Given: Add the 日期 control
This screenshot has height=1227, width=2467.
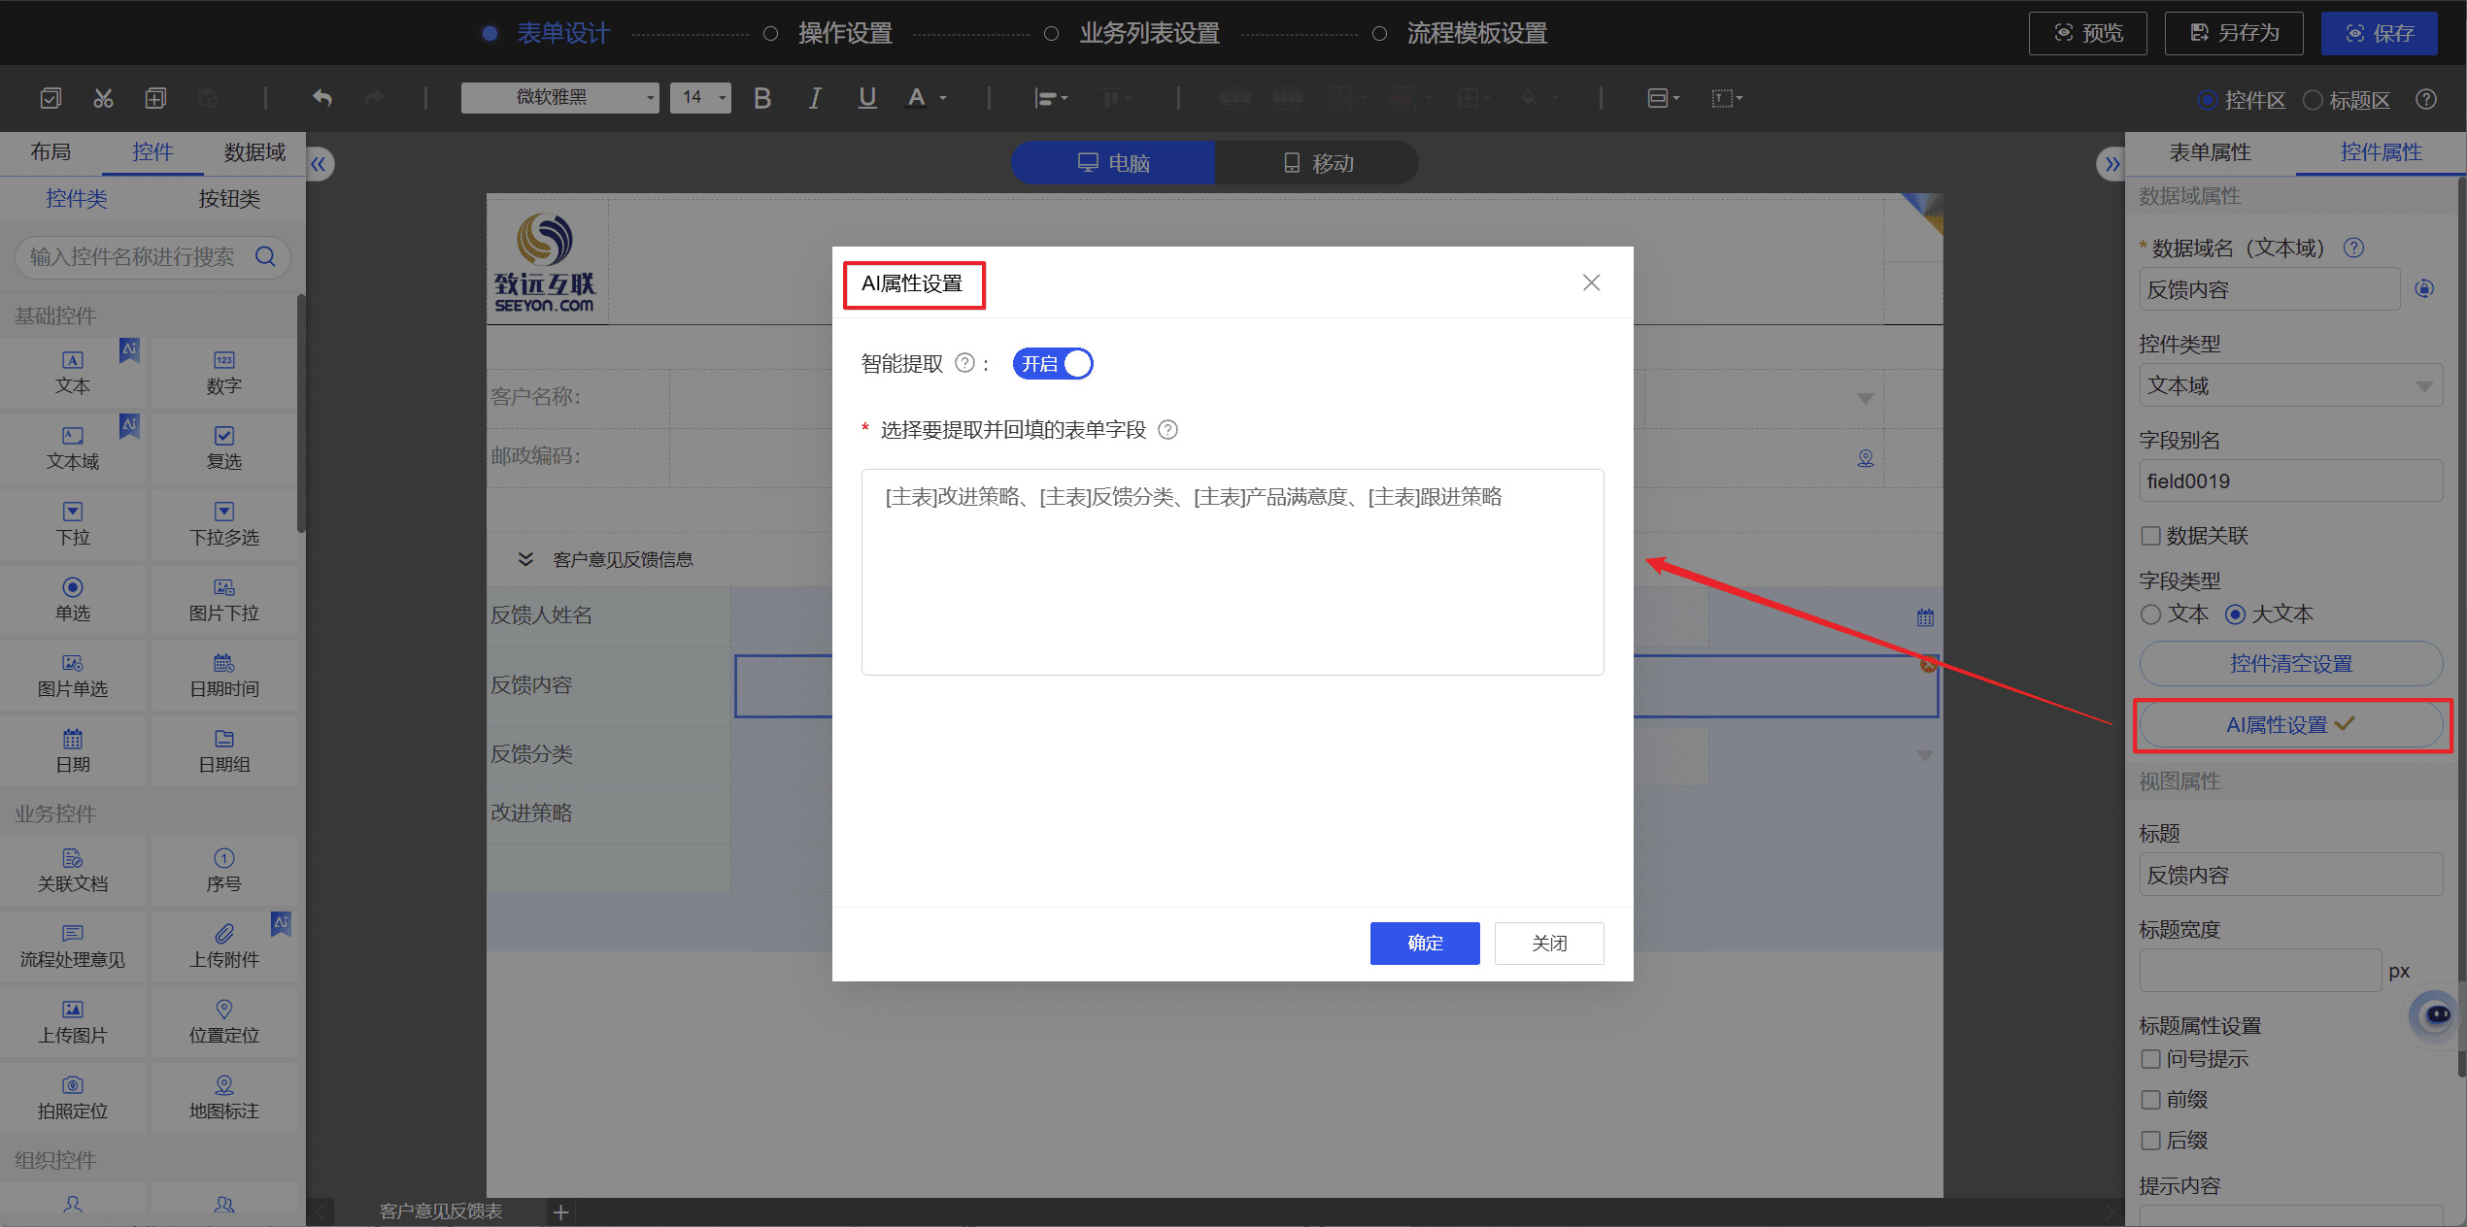Looking at the screenshot, I should (x=73, y=751).
